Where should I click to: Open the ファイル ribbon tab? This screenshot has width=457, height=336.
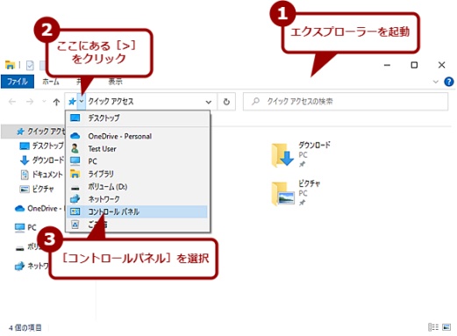point(18,82)
